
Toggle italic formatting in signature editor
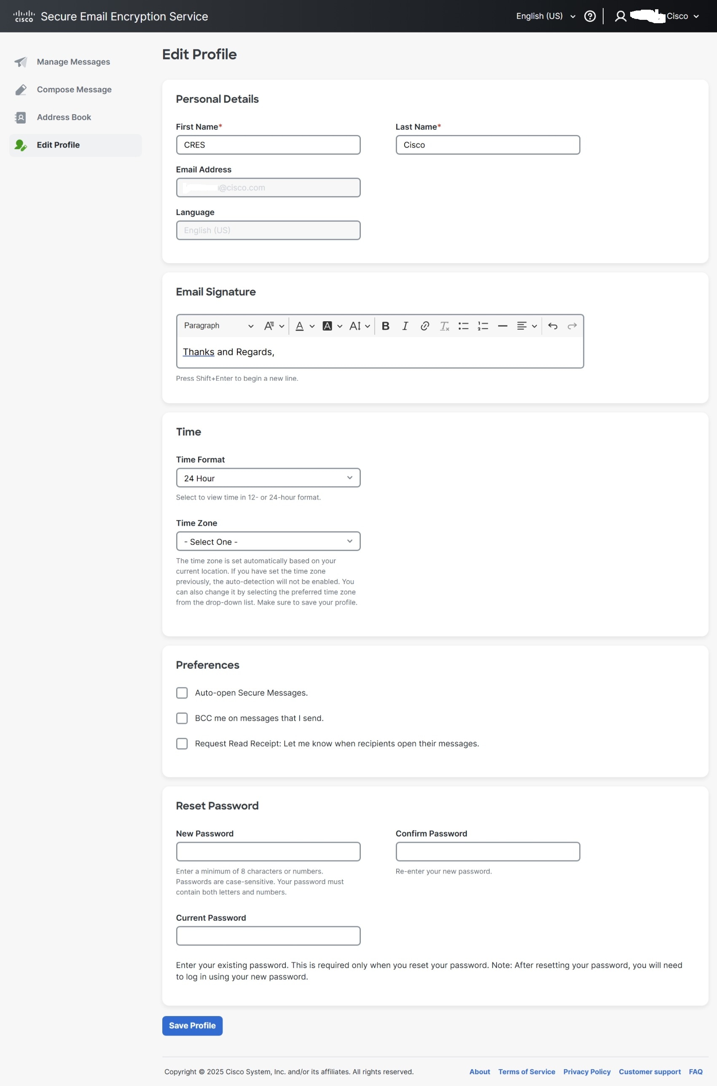[x=405, y=326]
